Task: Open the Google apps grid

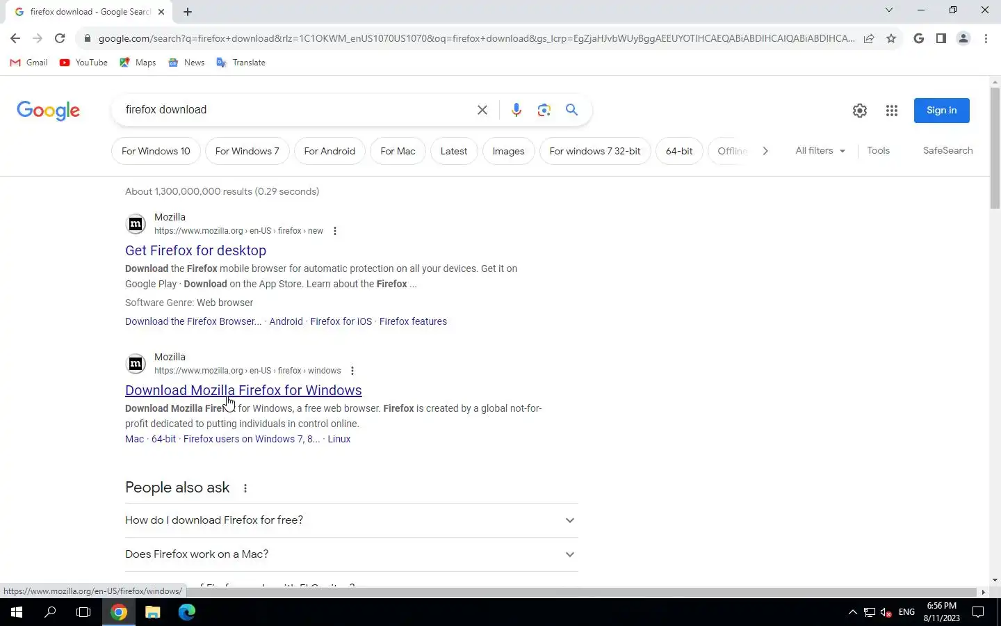Action: [892, 111]
